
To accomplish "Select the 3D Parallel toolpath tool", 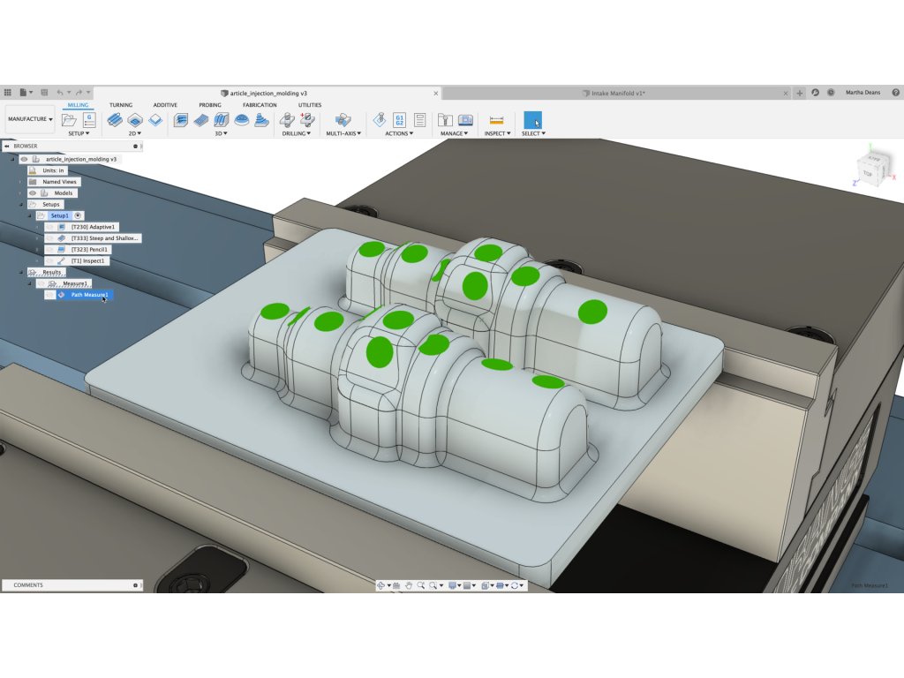I will click(222, 120).
